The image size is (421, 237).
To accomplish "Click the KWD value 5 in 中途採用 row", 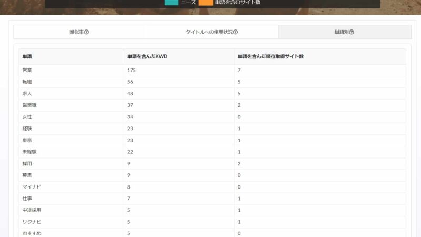I will tap(129, 210).
